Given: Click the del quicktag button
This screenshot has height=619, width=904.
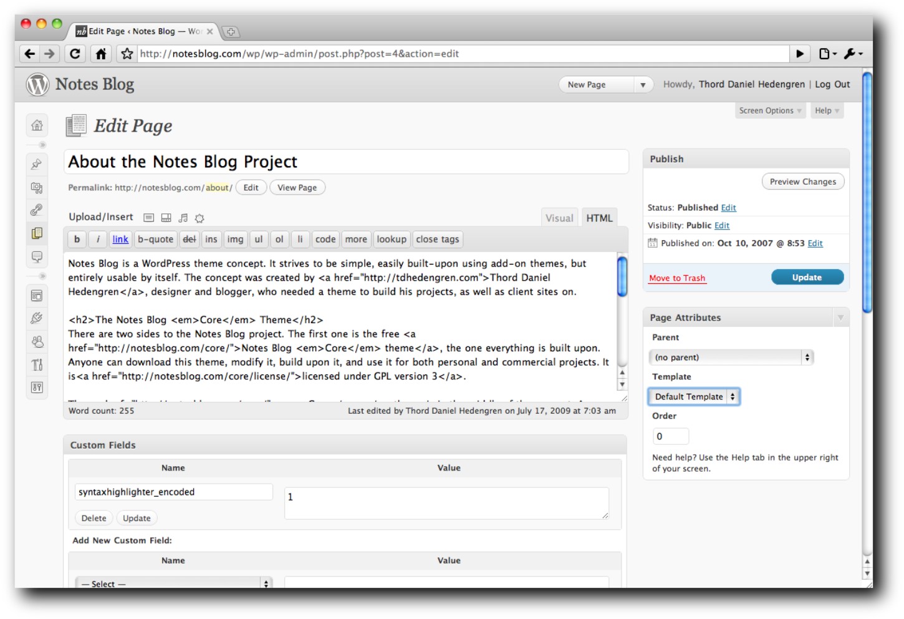Looking at the screenshot, I should click(190, 239).
